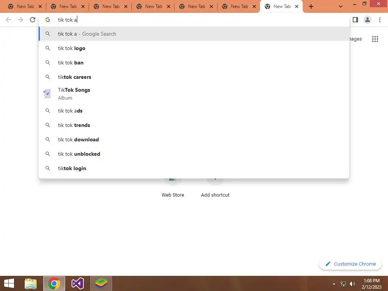Open the profile avatar icon
Screen dimensions: 388x291
[368, 20]
